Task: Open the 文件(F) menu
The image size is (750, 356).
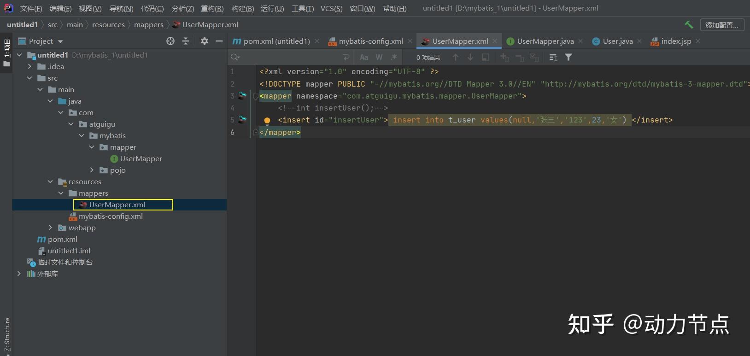Action: pos(31,8)
